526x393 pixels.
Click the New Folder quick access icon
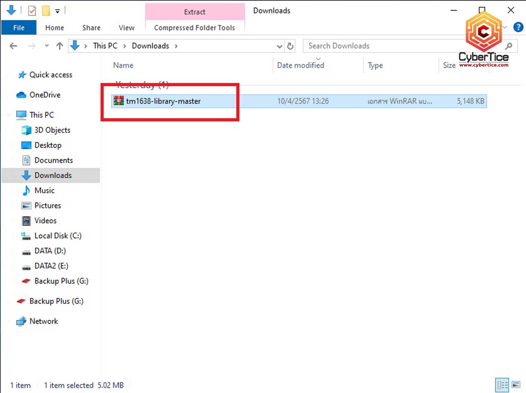46,11
